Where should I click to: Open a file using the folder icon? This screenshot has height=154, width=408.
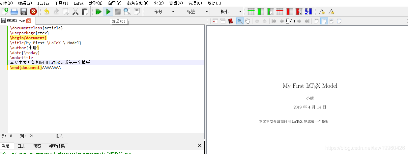(14, 12)
